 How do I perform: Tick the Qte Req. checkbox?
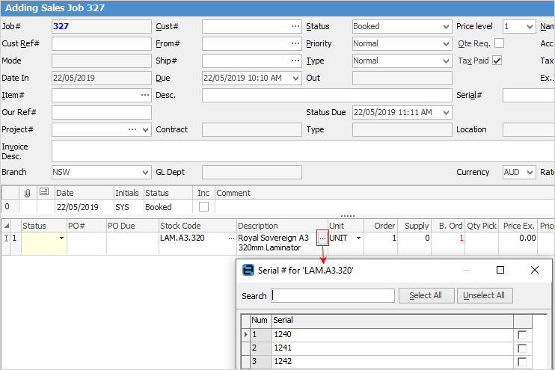click(499, 43)
